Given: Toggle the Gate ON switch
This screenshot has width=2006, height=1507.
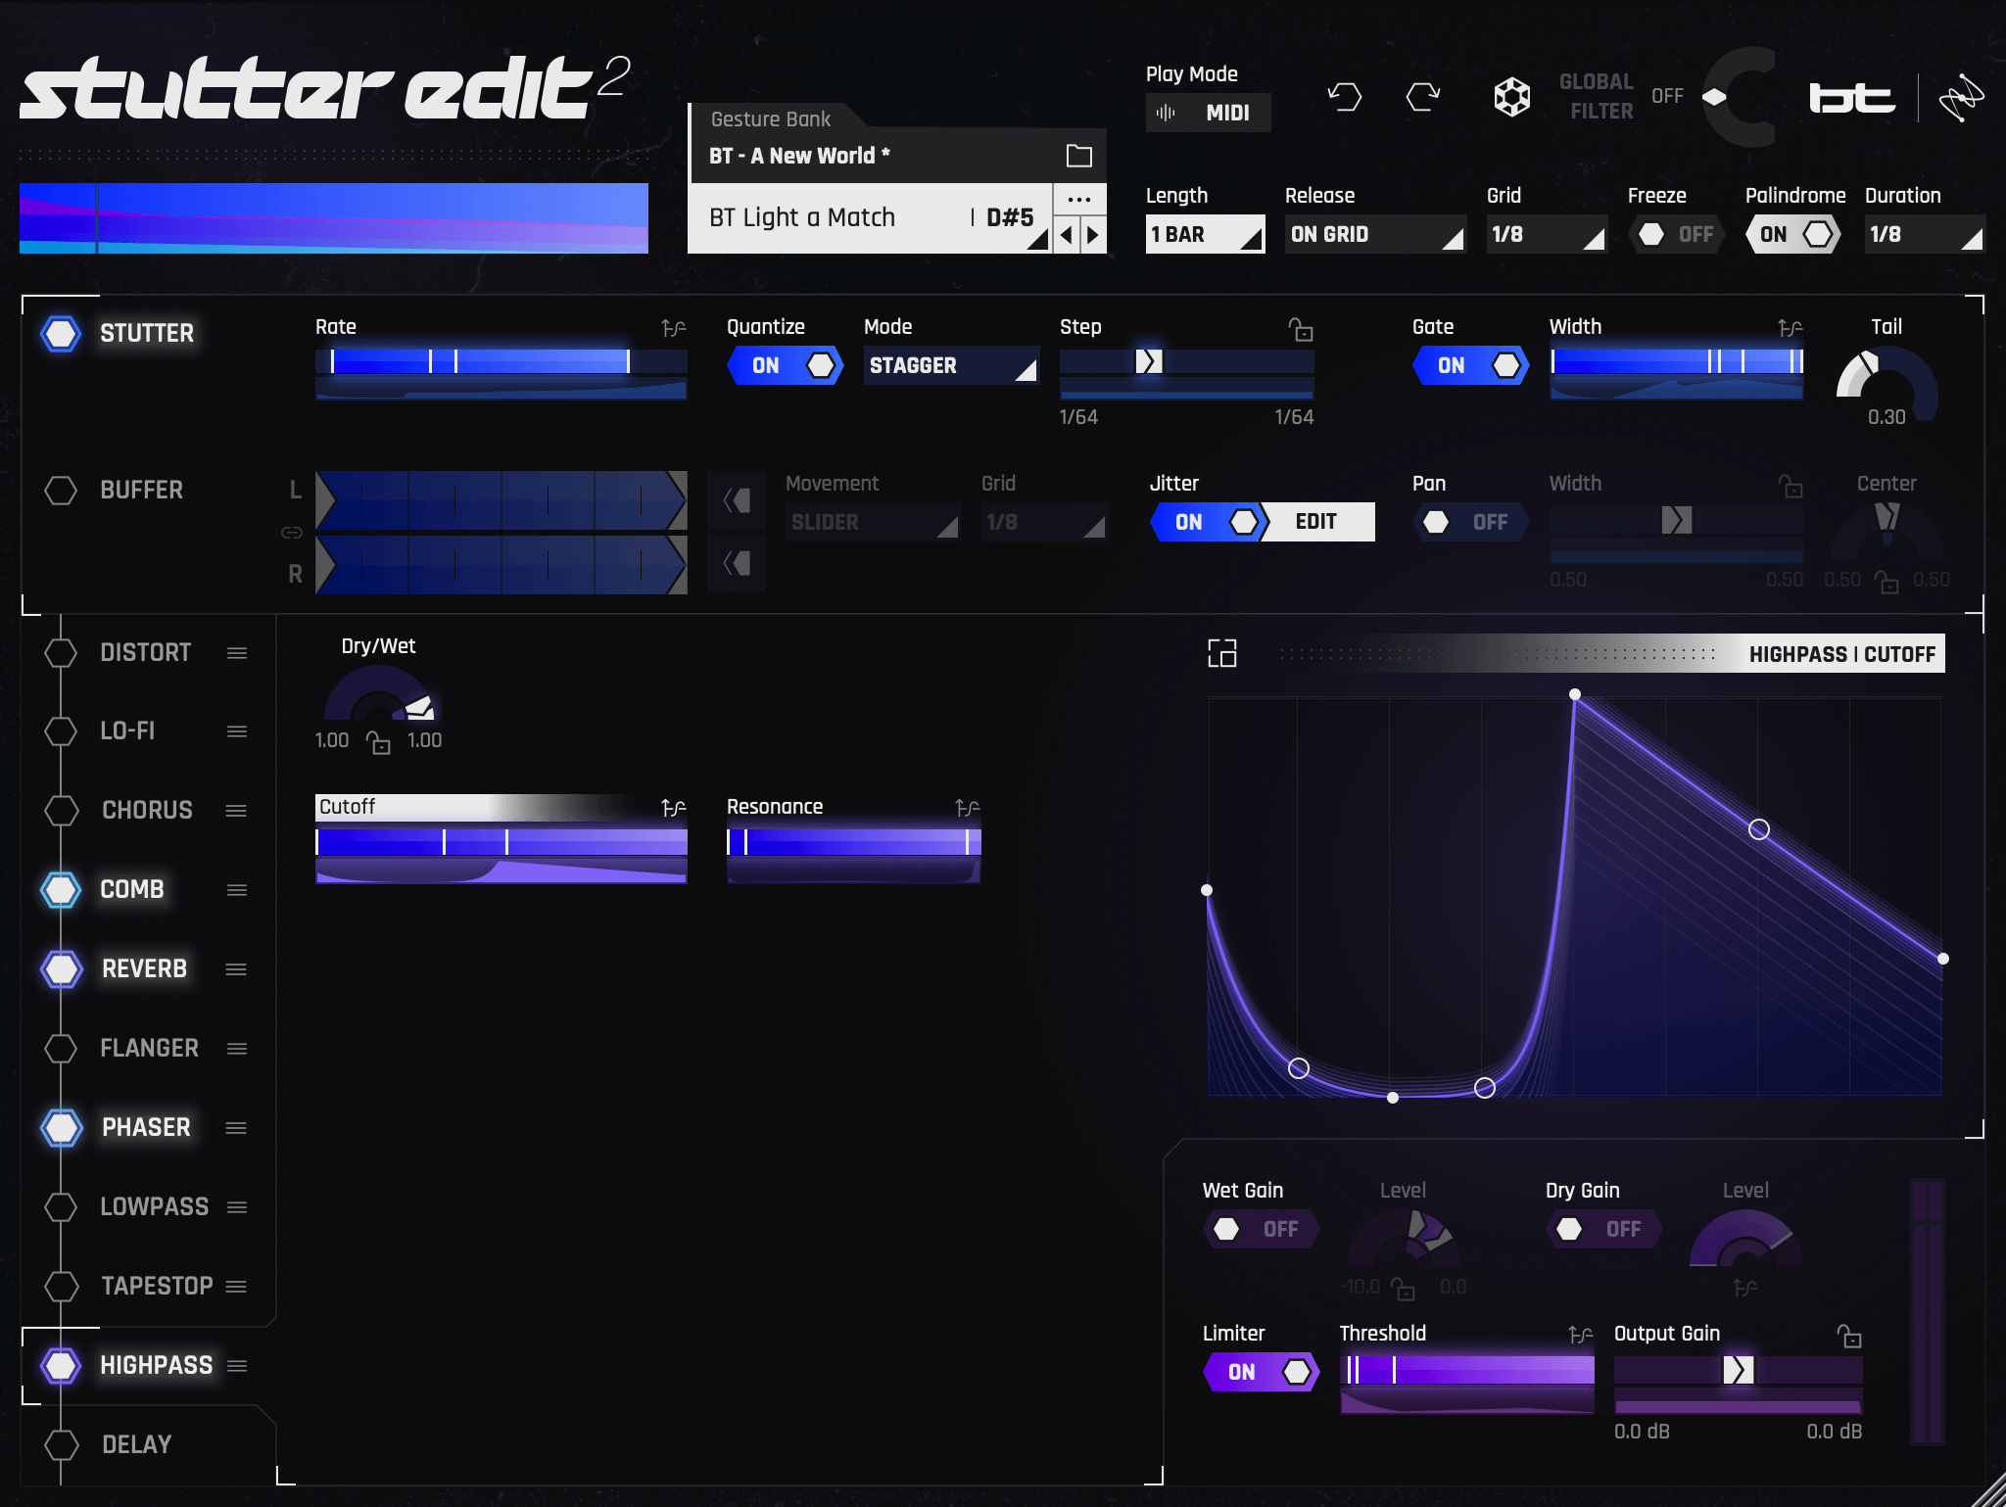Looking at the screenshot, I should pos(1471,365).
